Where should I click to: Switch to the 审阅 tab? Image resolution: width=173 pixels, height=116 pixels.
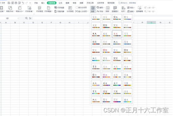[74, 3]
